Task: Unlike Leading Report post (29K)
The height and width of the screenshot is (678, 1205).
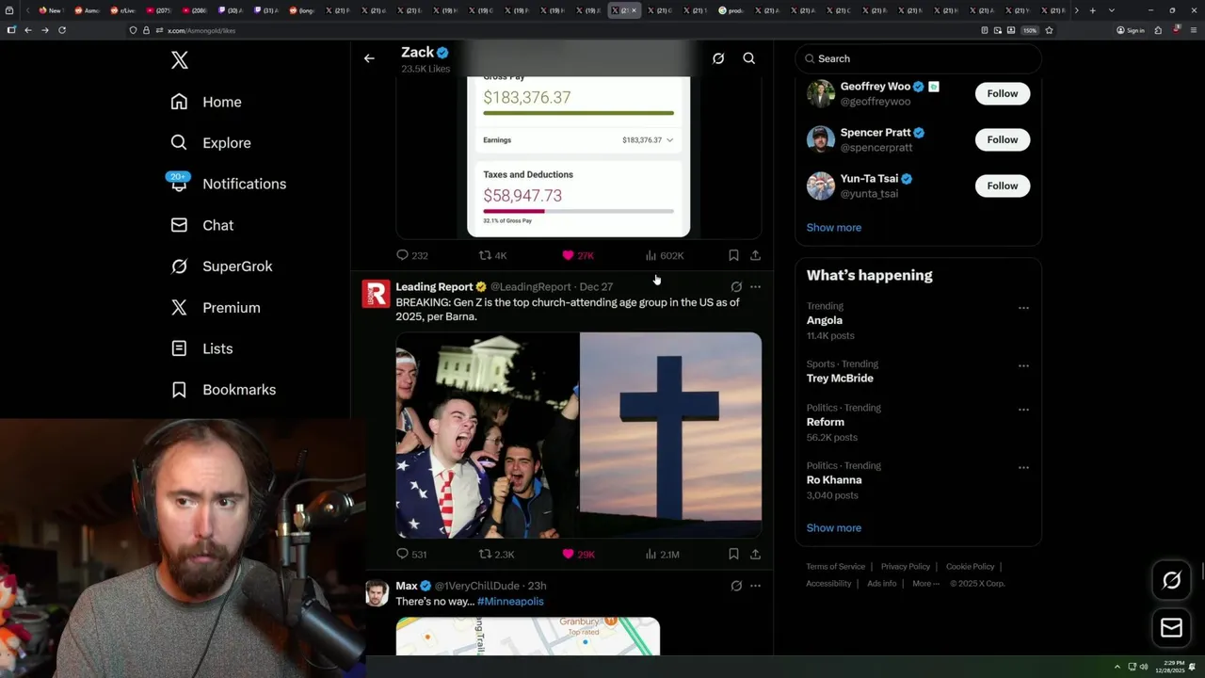Action: tap(578, 554)
